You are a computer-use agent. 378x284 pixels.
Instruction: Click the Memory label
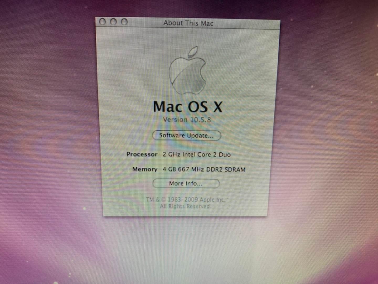pos(145,169)
